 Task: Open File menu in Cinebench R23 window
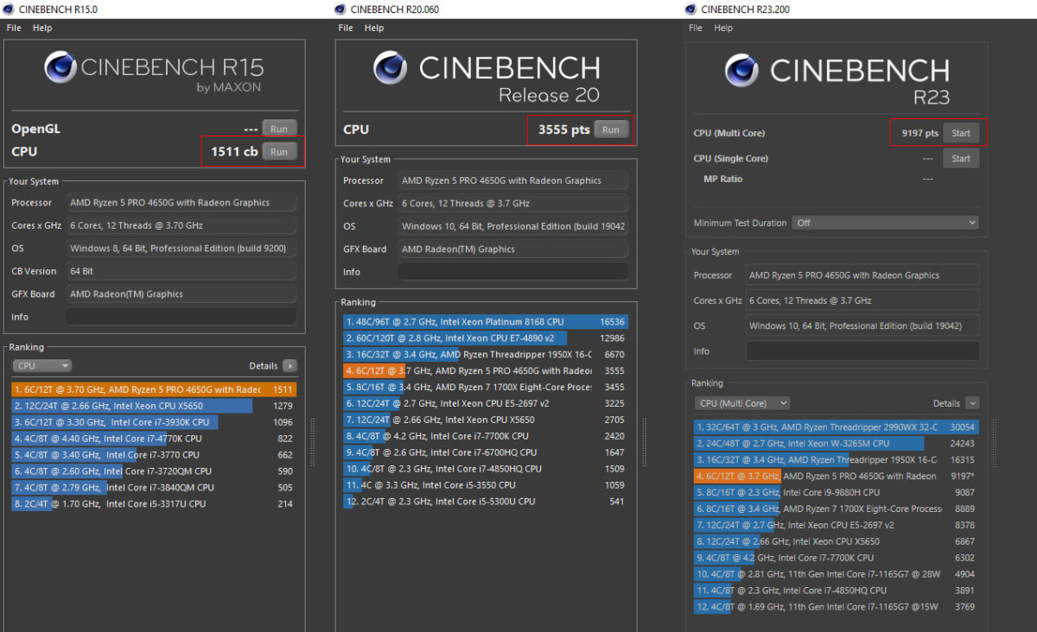click(696, 28)
